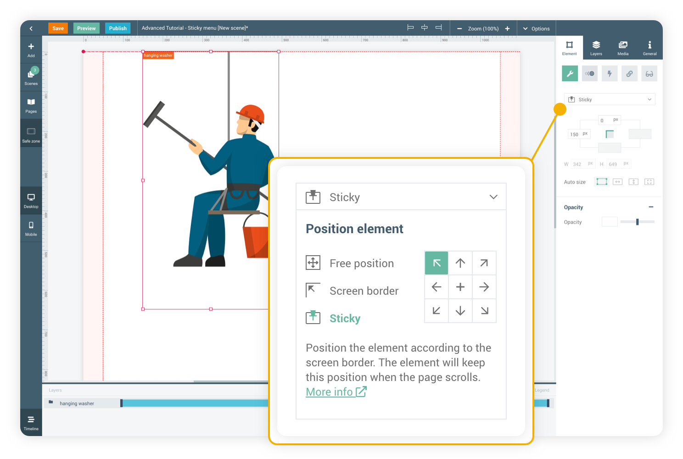Click the back arrow in top-left corner
This screenshot has height=459, width=683.
(x=31, y=28)
